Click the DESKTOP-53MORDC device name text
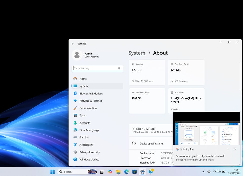243x176 pixels. (144, 129)
